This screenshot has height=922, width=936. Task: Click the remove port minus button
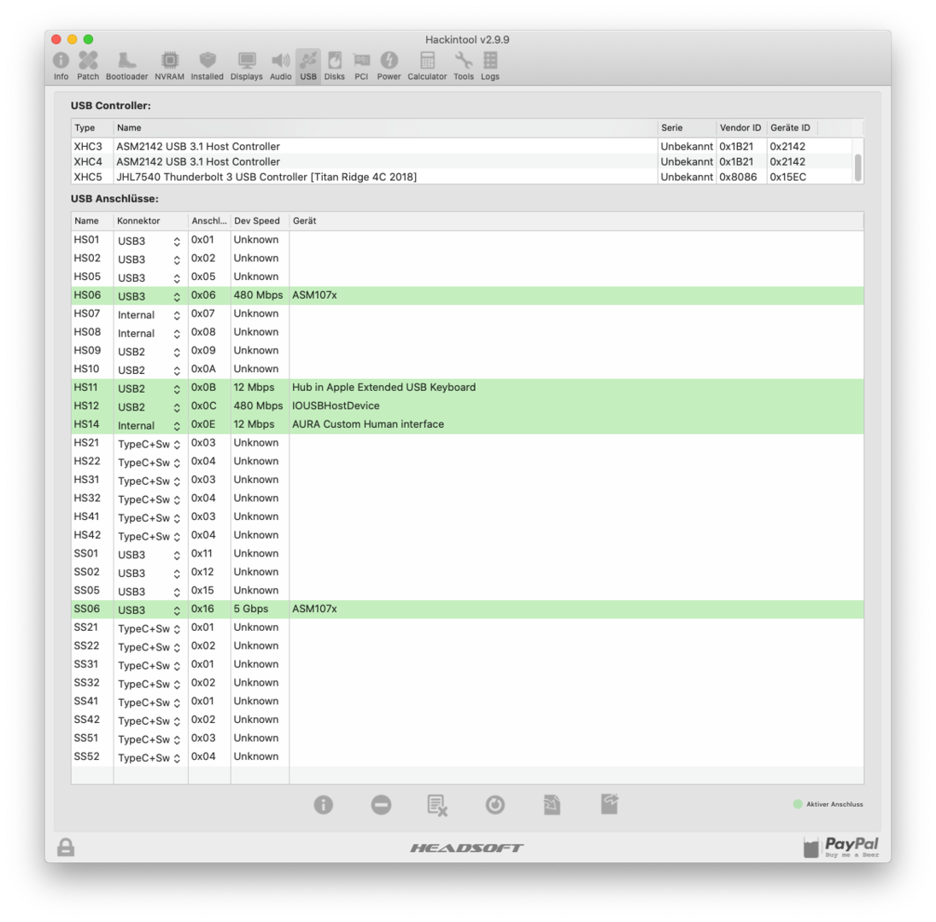coord(381,805)
